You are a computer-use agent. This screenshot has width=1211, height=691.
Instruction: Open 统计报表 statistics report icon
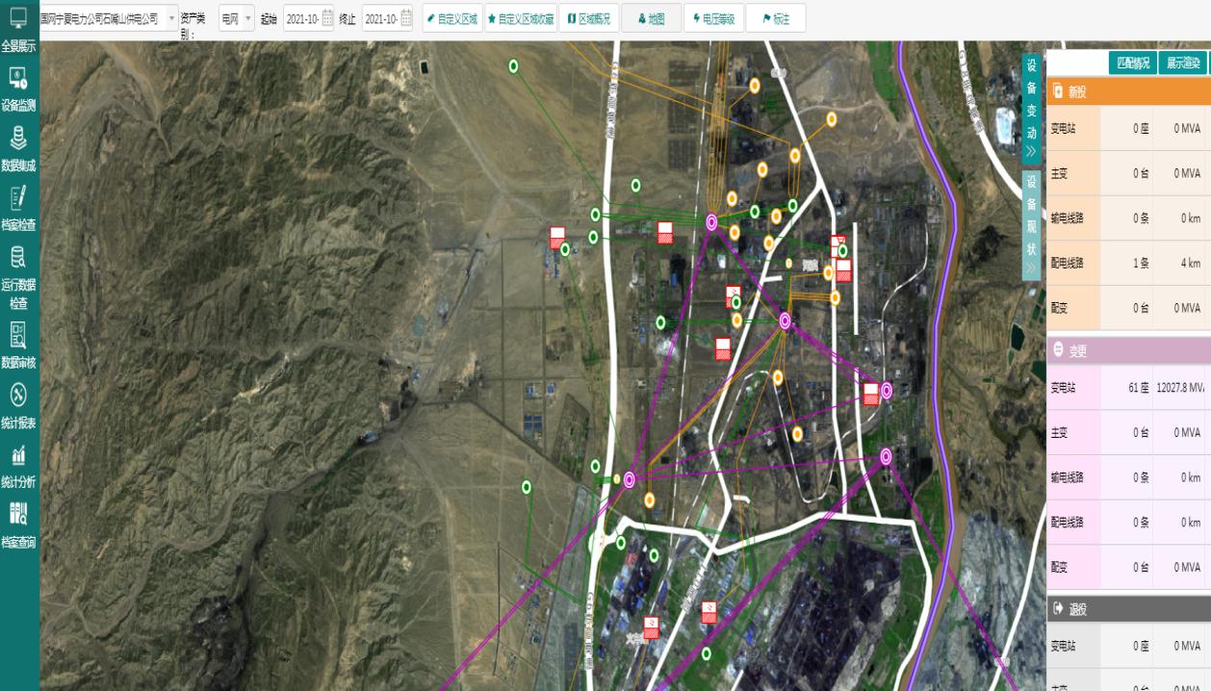tap(18, 406)
